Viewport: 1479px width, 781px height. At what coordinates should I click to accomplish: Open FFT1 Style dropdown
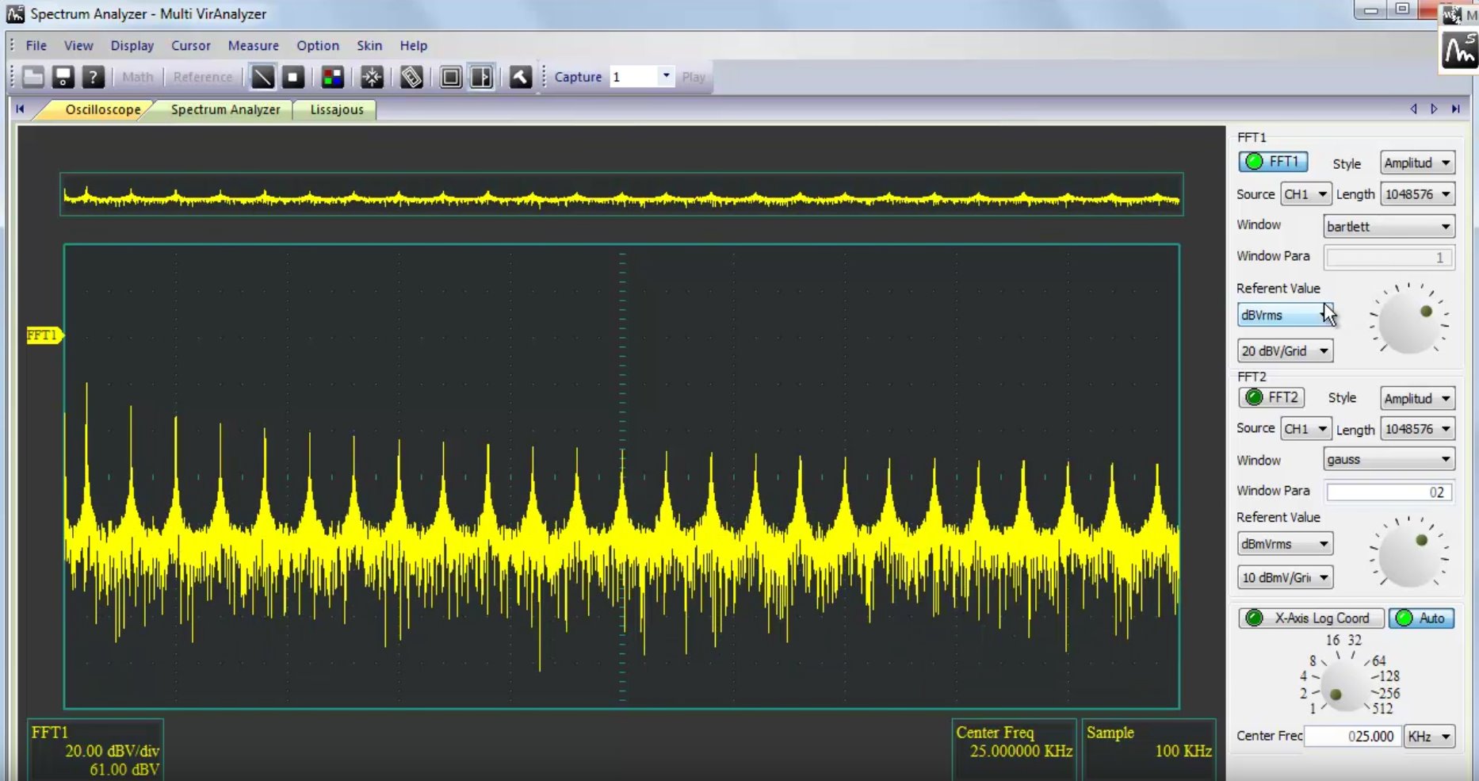click(1417, 163)
